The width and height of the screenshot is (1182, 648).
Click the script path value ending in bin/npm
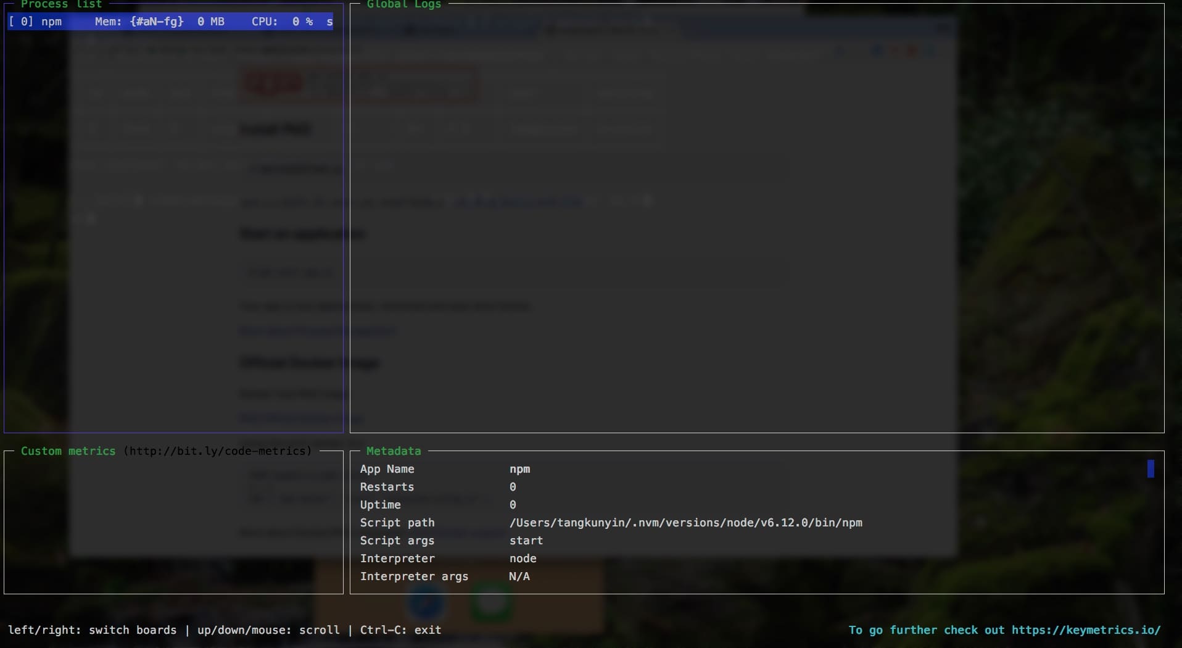click(685, 523)
